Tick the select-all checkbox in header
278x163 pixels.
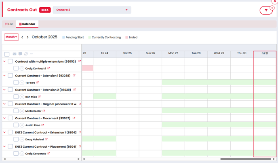click(7, 54)
